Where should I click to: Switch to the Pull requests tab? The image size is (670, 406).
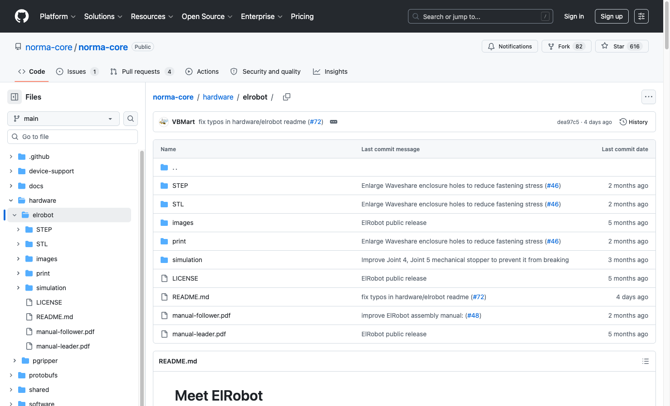[142, 72]
